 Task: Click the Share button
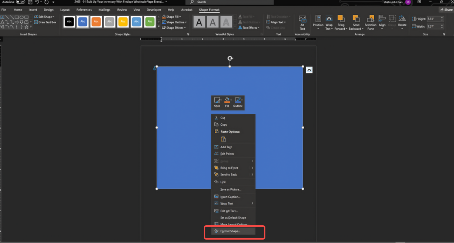(446, 10)
